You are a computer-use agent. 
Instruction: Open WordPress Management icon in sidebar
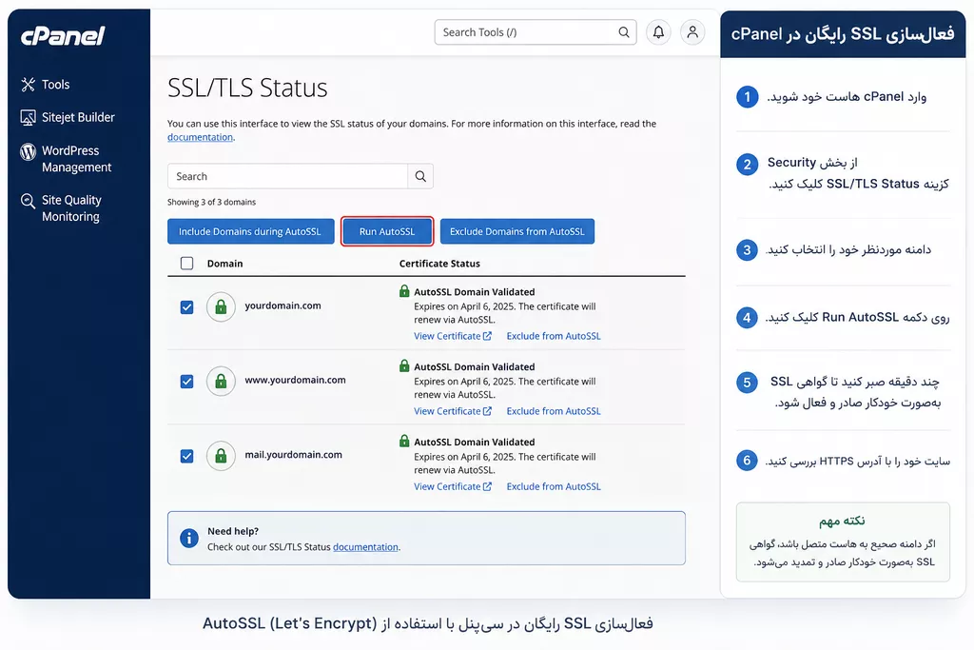coord(28,151)
